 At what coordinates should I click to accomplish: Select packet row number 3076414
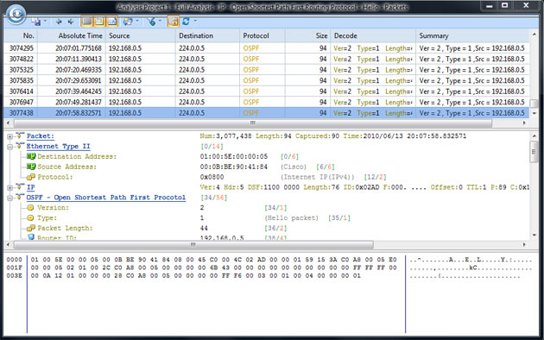pyautogui.click(x=267, y=91)
